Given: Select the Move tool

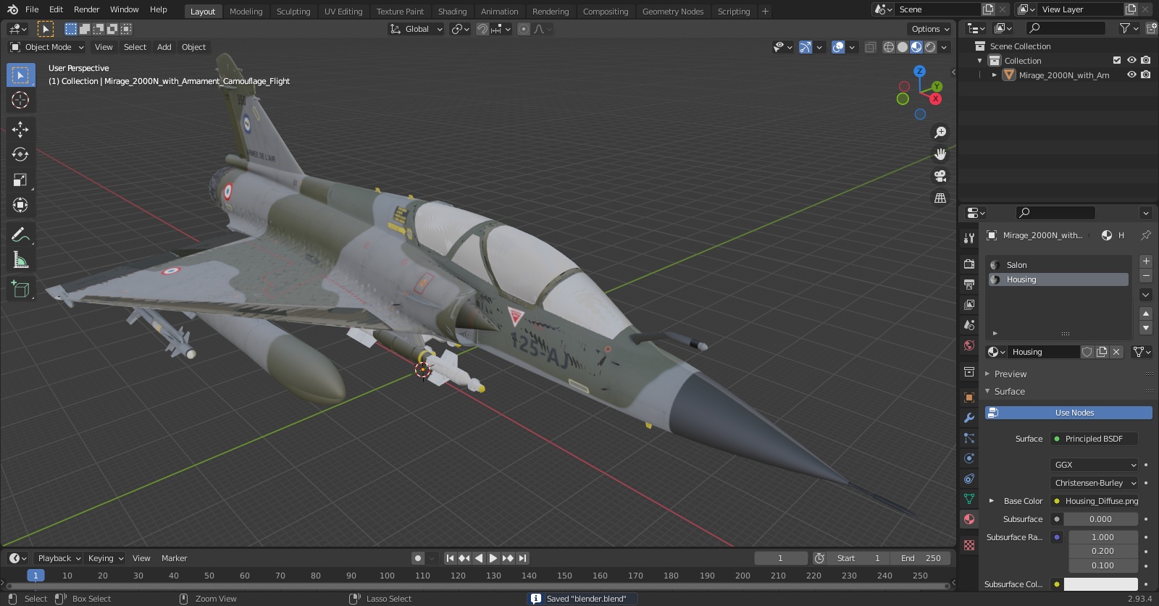Looking at the screenshot, I should pyautogui.click(x=20, y=130).
